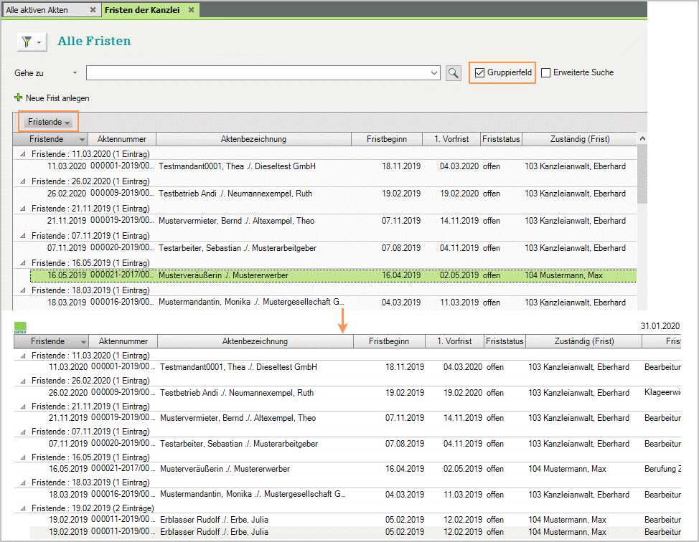Close the Alle aktiven Akten tab
The width and height of the screenshot is (699, 542).
point(93,10)
